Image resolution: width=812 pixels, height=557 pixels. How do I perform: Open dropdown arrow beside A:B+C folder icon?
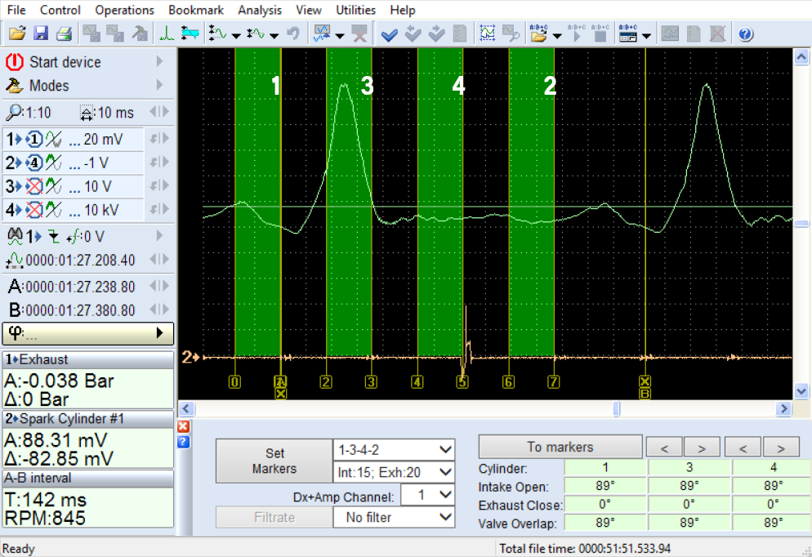557,36
